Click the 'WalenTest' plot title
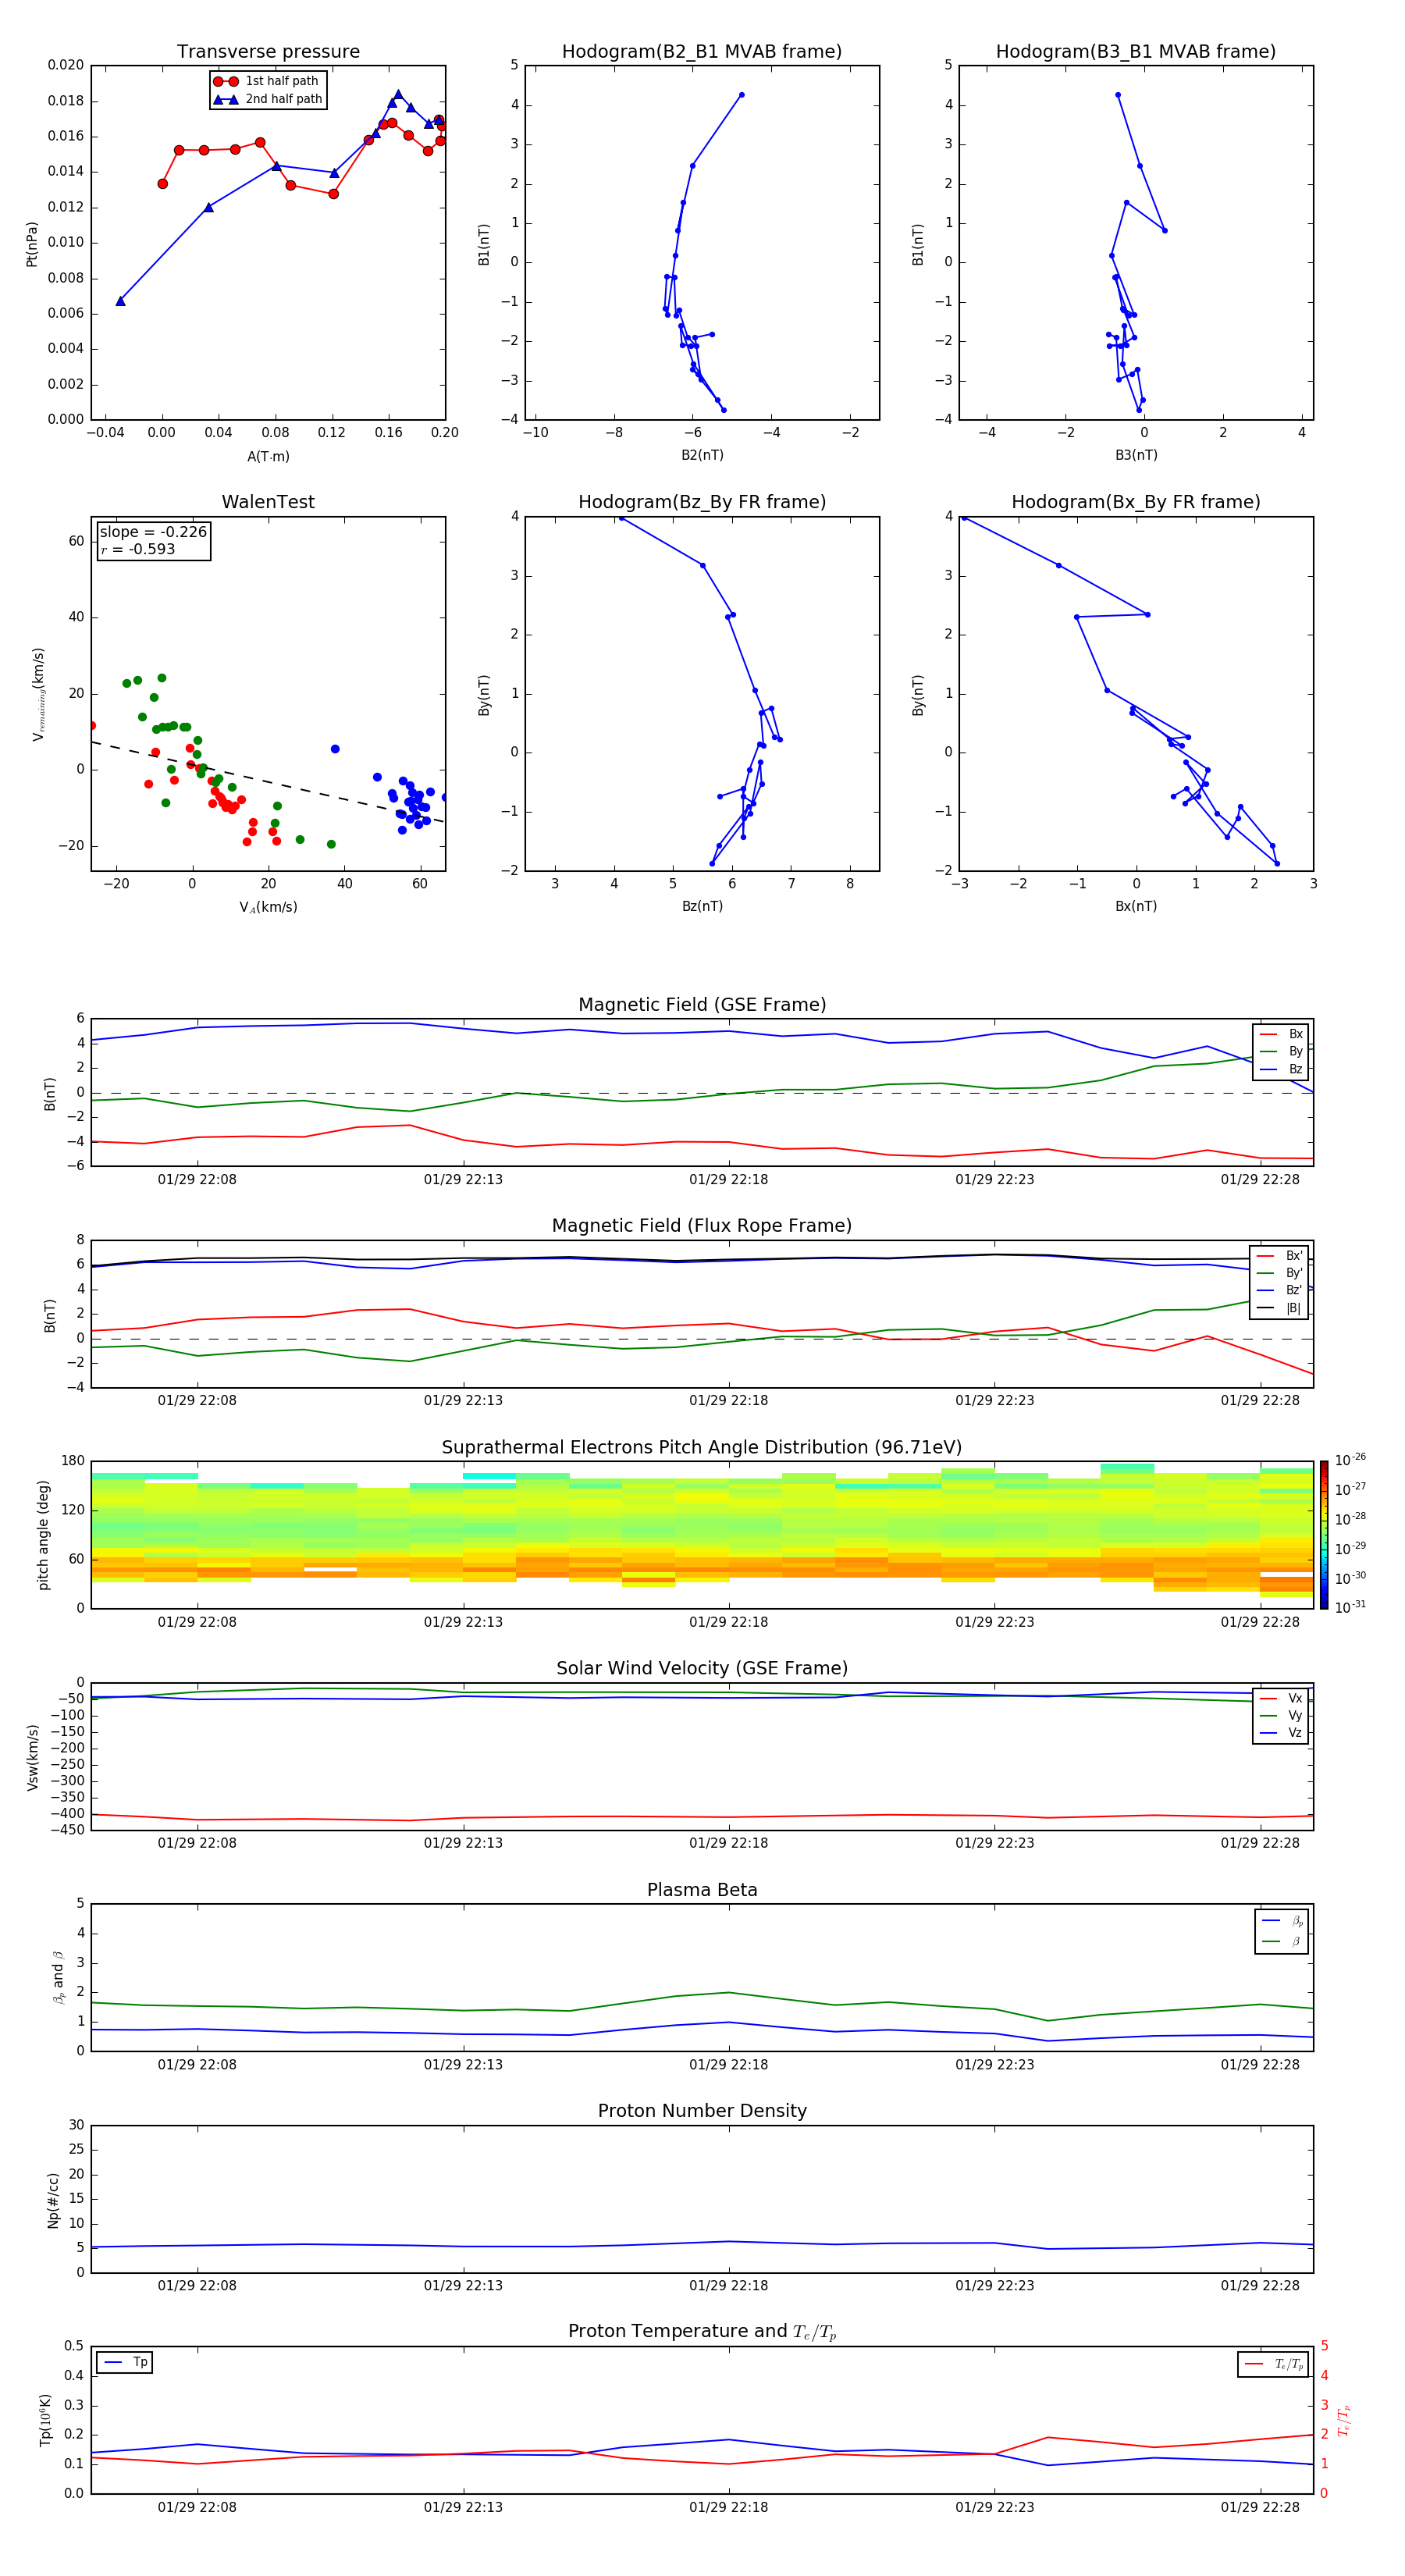This screenshot has height=2576, width=1405. 268,502
